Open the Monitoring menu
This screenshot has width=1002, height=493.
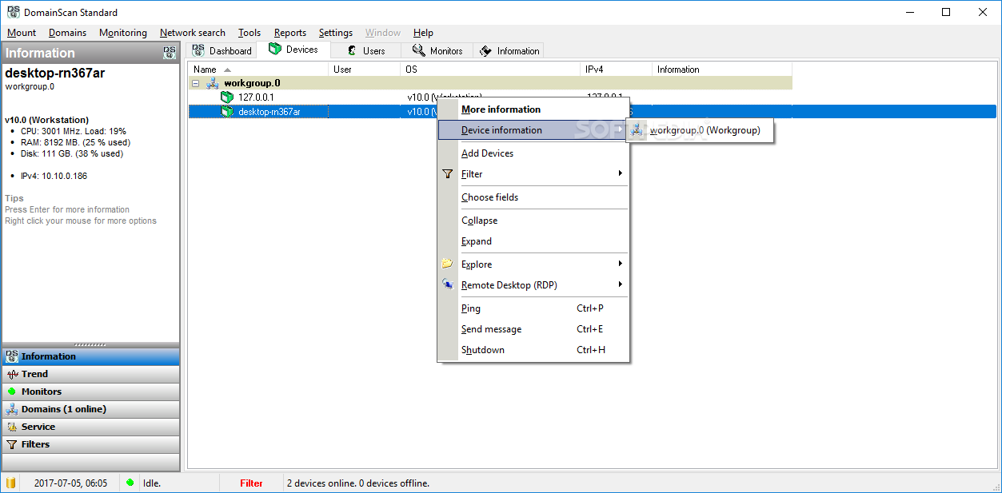click(x=123, y=33)
